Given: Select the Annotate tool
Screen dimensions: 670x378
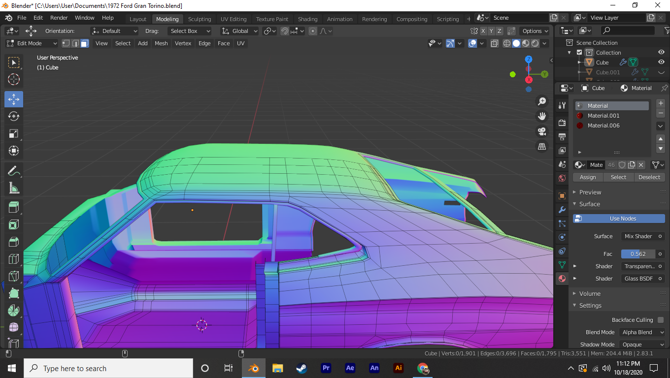Looking at the screenshot, I should (14, 170).
